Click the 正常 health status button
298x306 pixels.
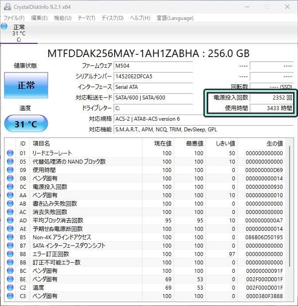coord(26,85)
